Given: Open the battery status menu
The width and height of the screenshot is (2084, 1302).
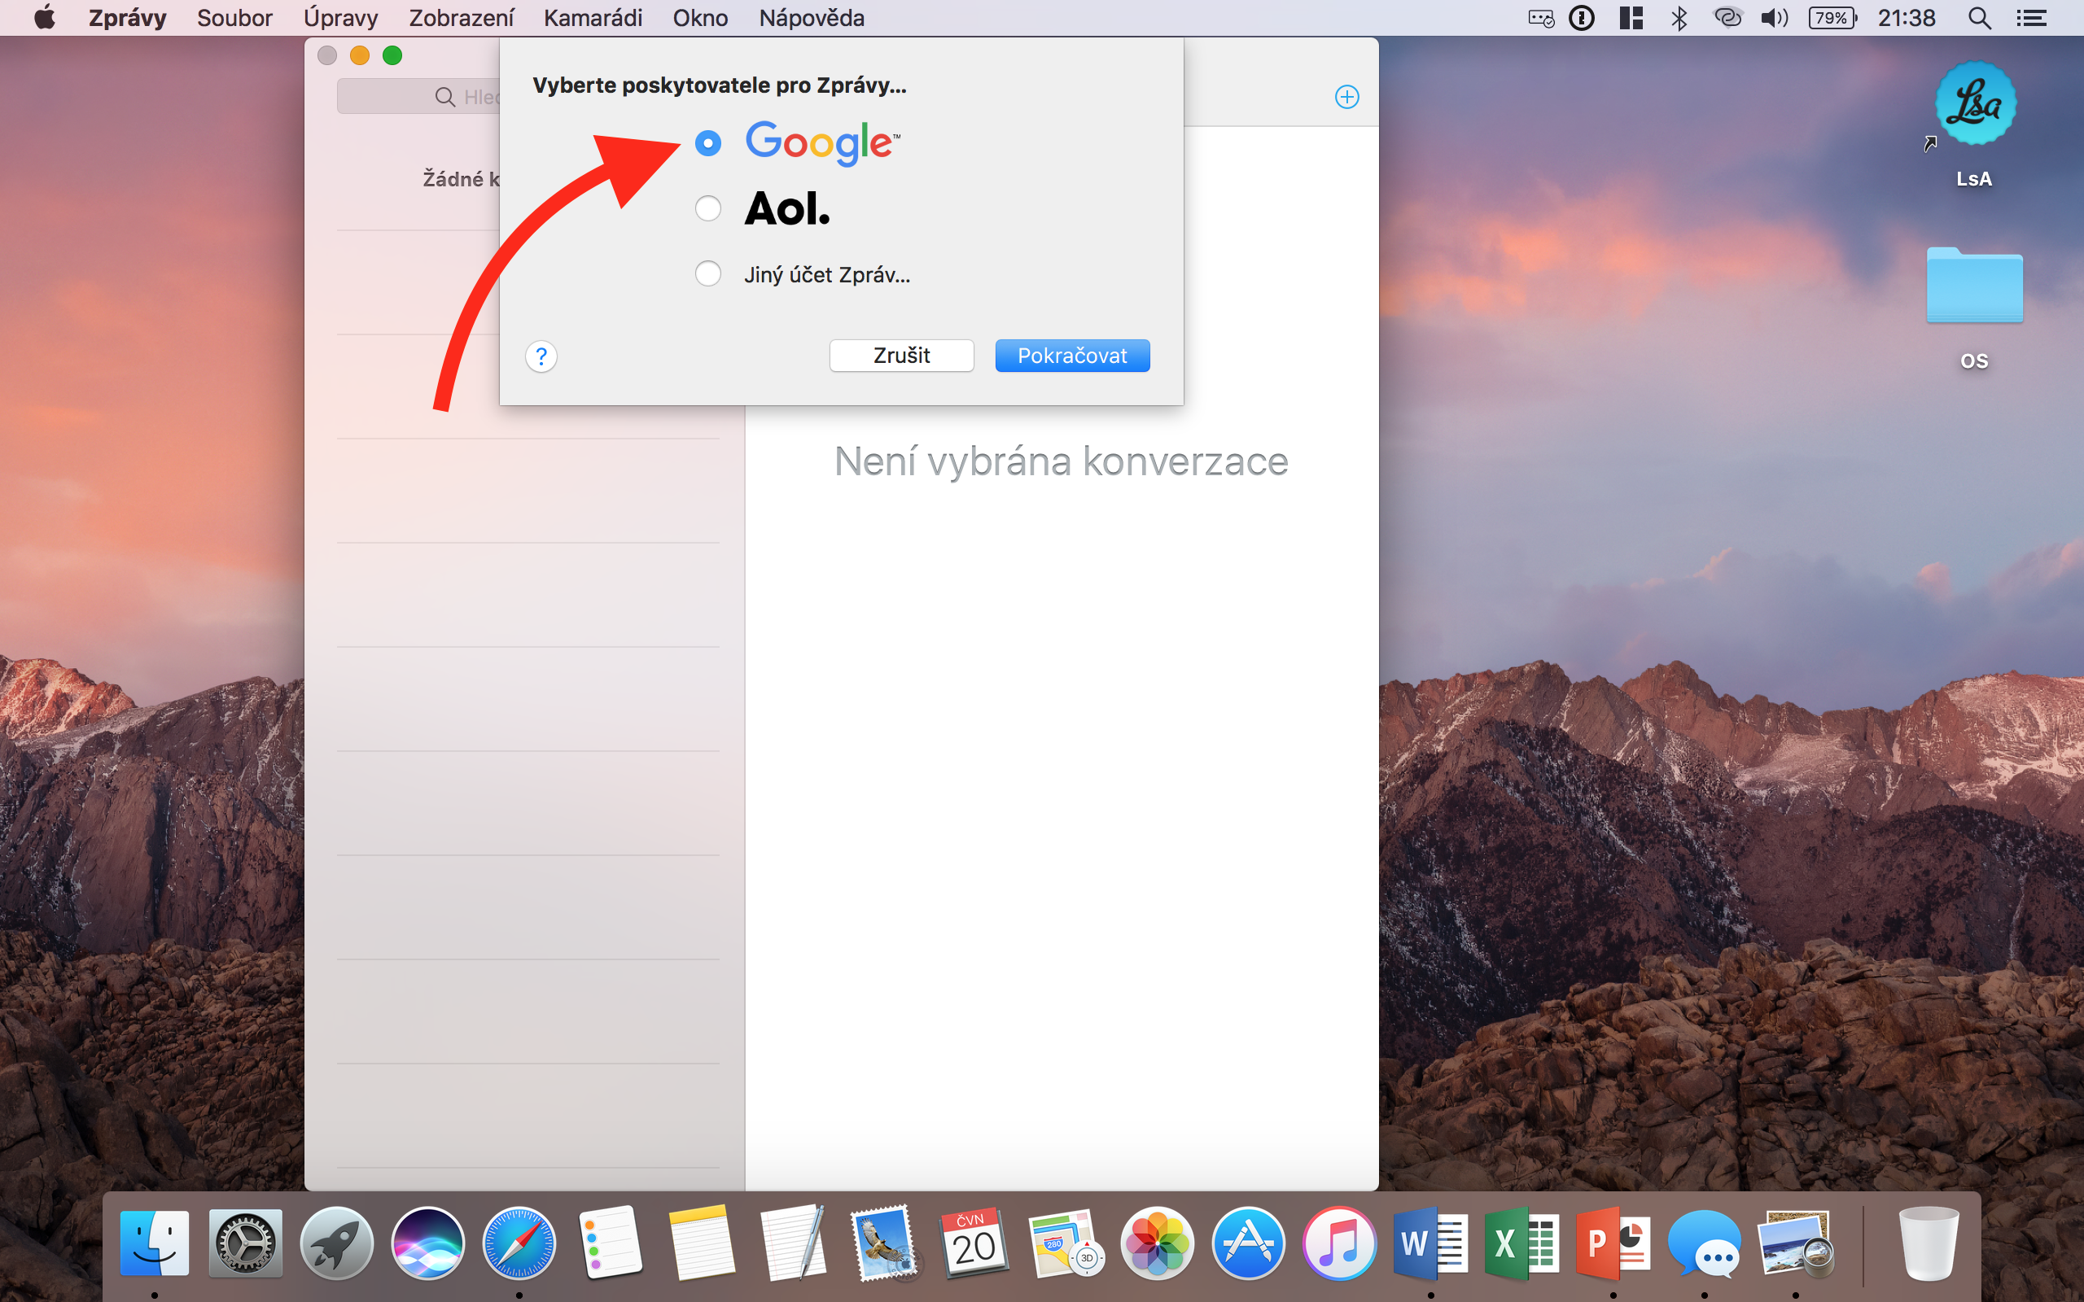Looking at the screenshot, I should (x=1832, y=17).
